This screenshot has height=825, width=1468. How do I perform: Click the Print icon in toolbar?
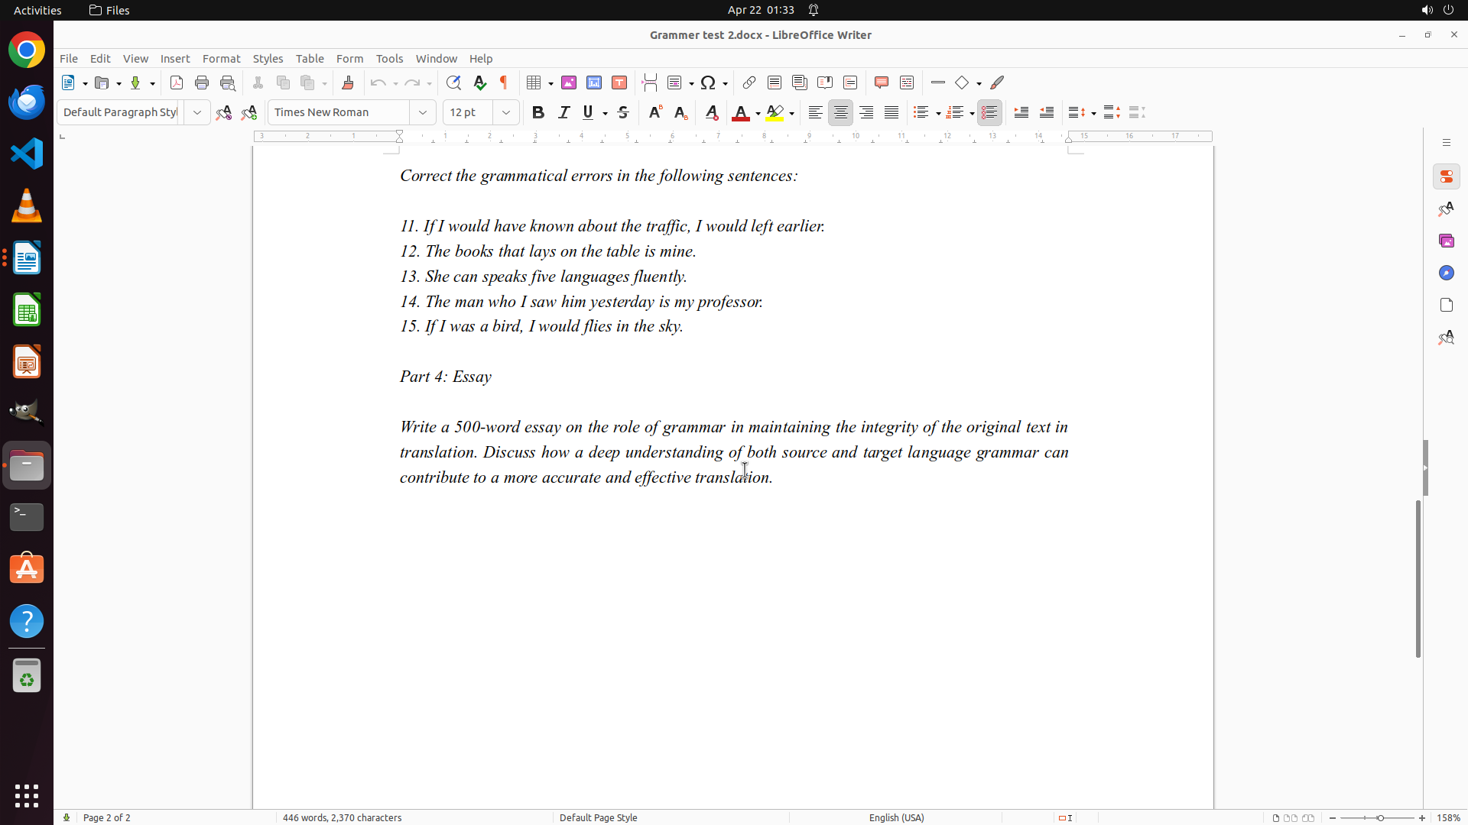(202, 82)
